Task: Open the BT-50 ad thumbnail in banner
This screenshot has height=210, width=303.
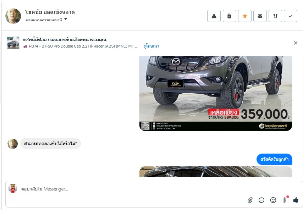Action: coord(13,43)
